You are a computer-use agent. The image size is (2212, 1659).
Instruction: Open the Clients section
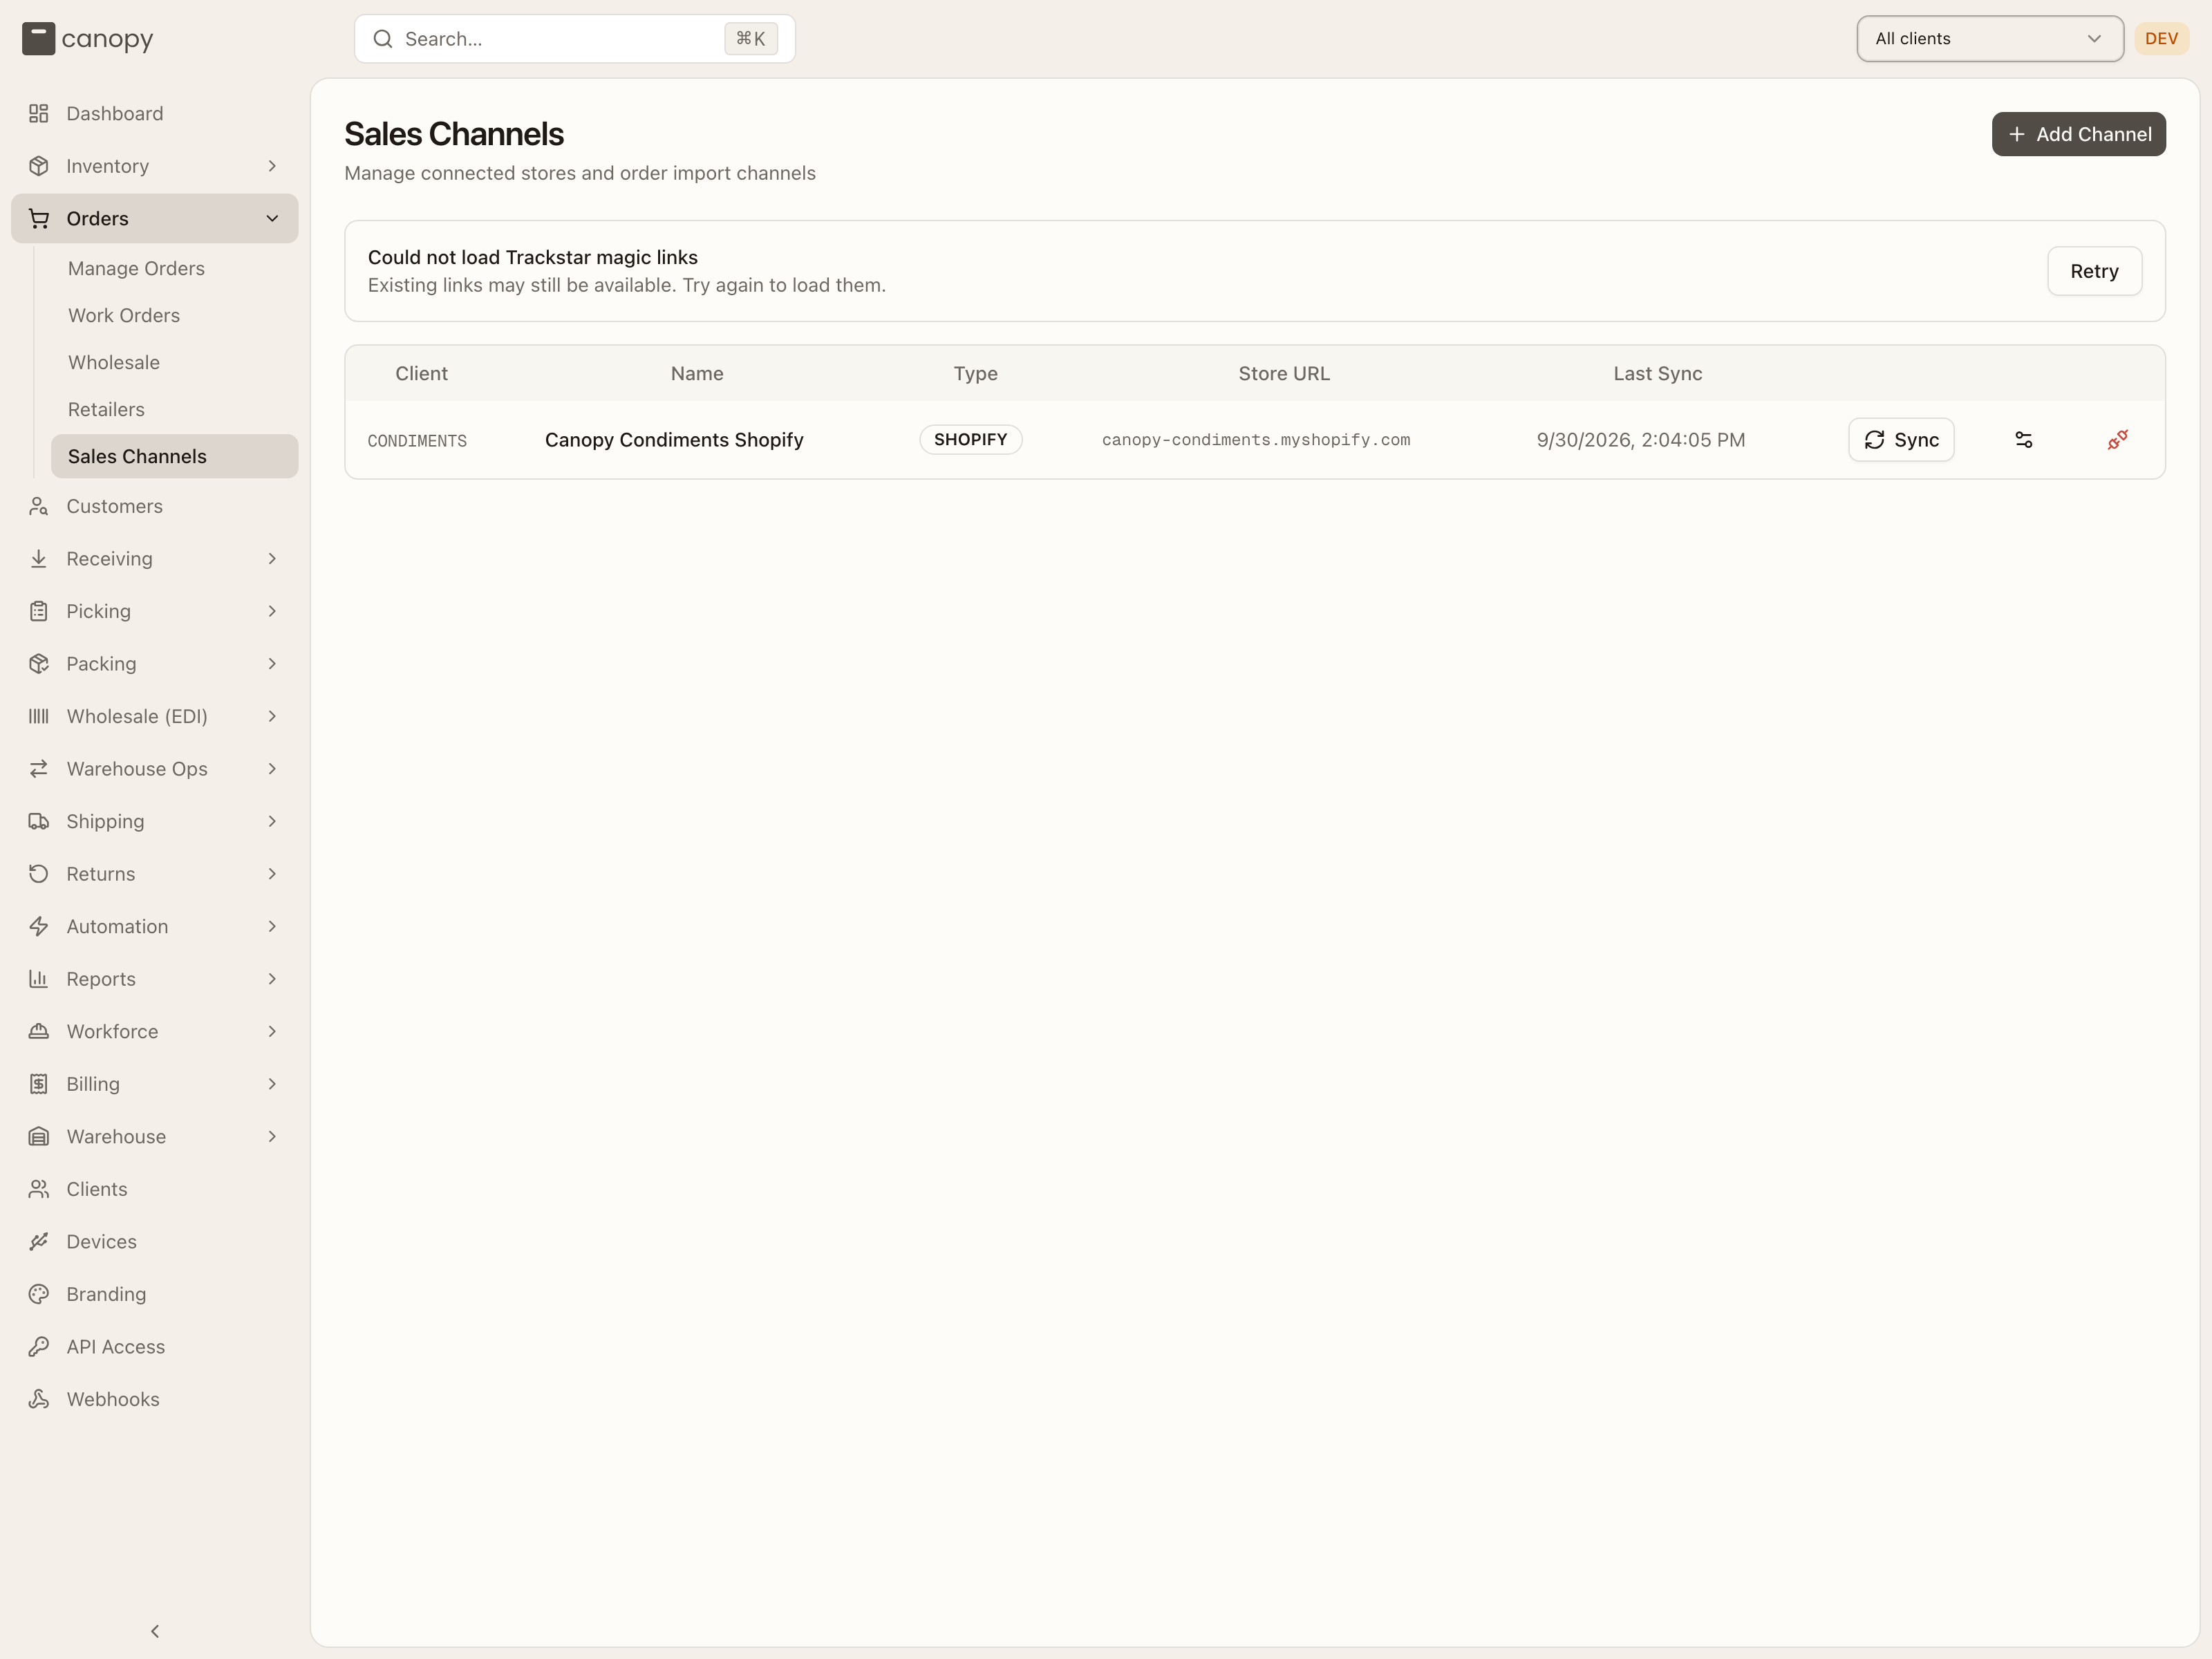coord(155,1189)
